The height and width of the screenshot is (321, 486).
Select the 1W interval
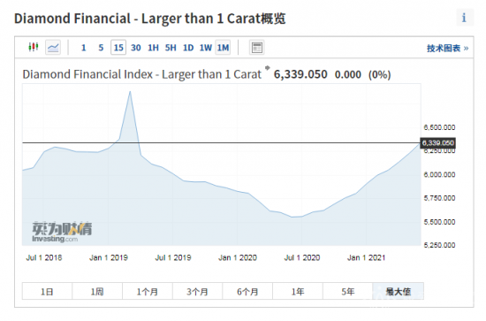click(x=206, y=48)
